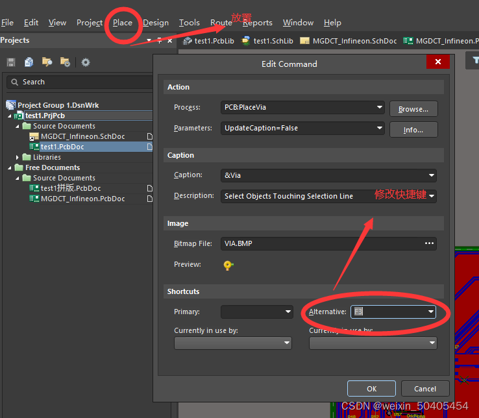Screen dimensions: 479x418
Task: Open the Place menu
Action: pos(123,23)
